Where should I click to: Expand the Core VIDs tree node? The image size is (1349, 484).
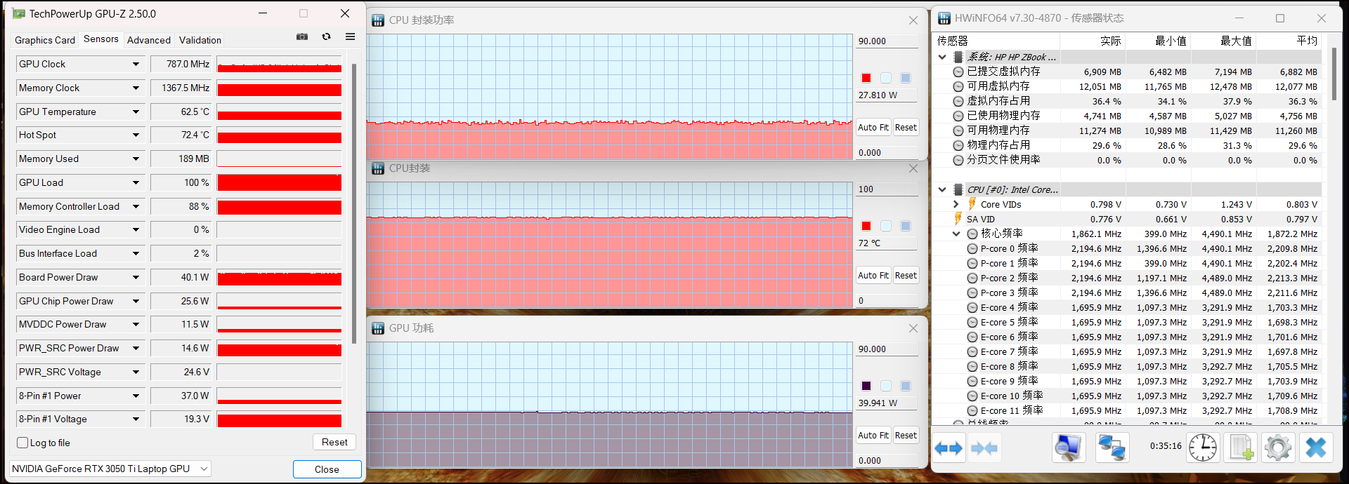pyautogui.click(x=956, y=204)
